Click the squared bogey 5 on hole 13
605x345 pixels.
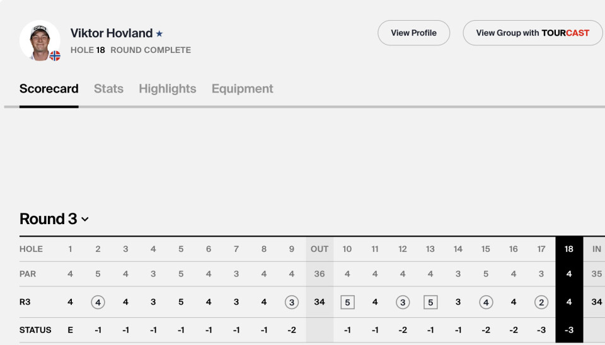[x=430, y=302]
